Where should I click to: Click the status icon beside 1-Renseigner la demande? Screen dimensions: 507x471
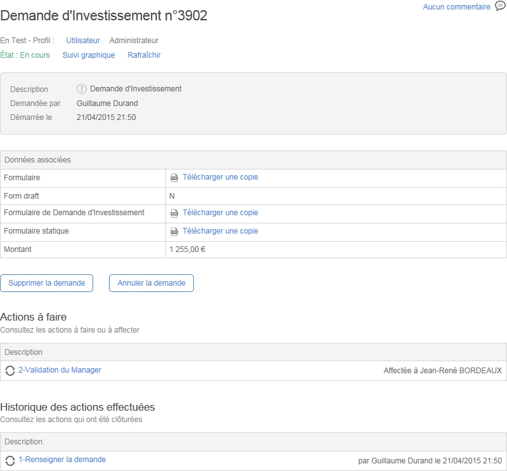10,460
